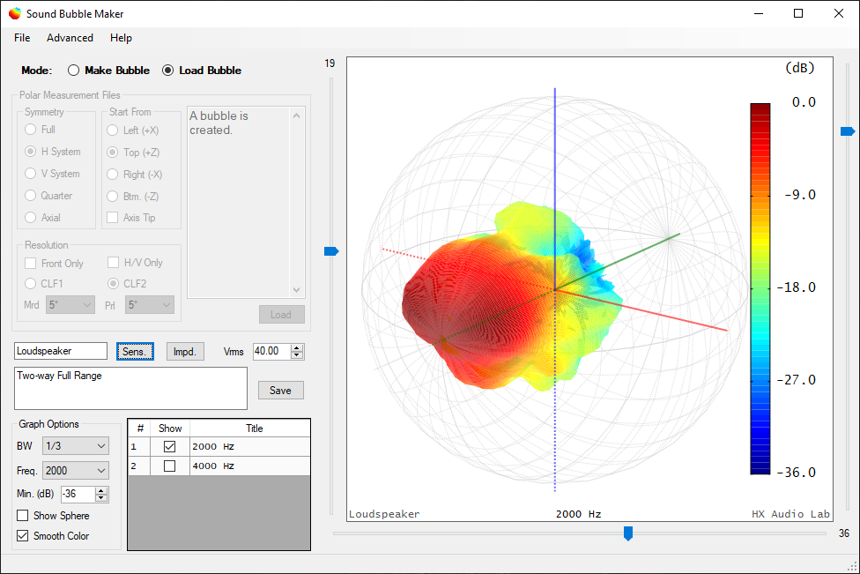Click the right vertical slider thumb

[x=848, y=131]
